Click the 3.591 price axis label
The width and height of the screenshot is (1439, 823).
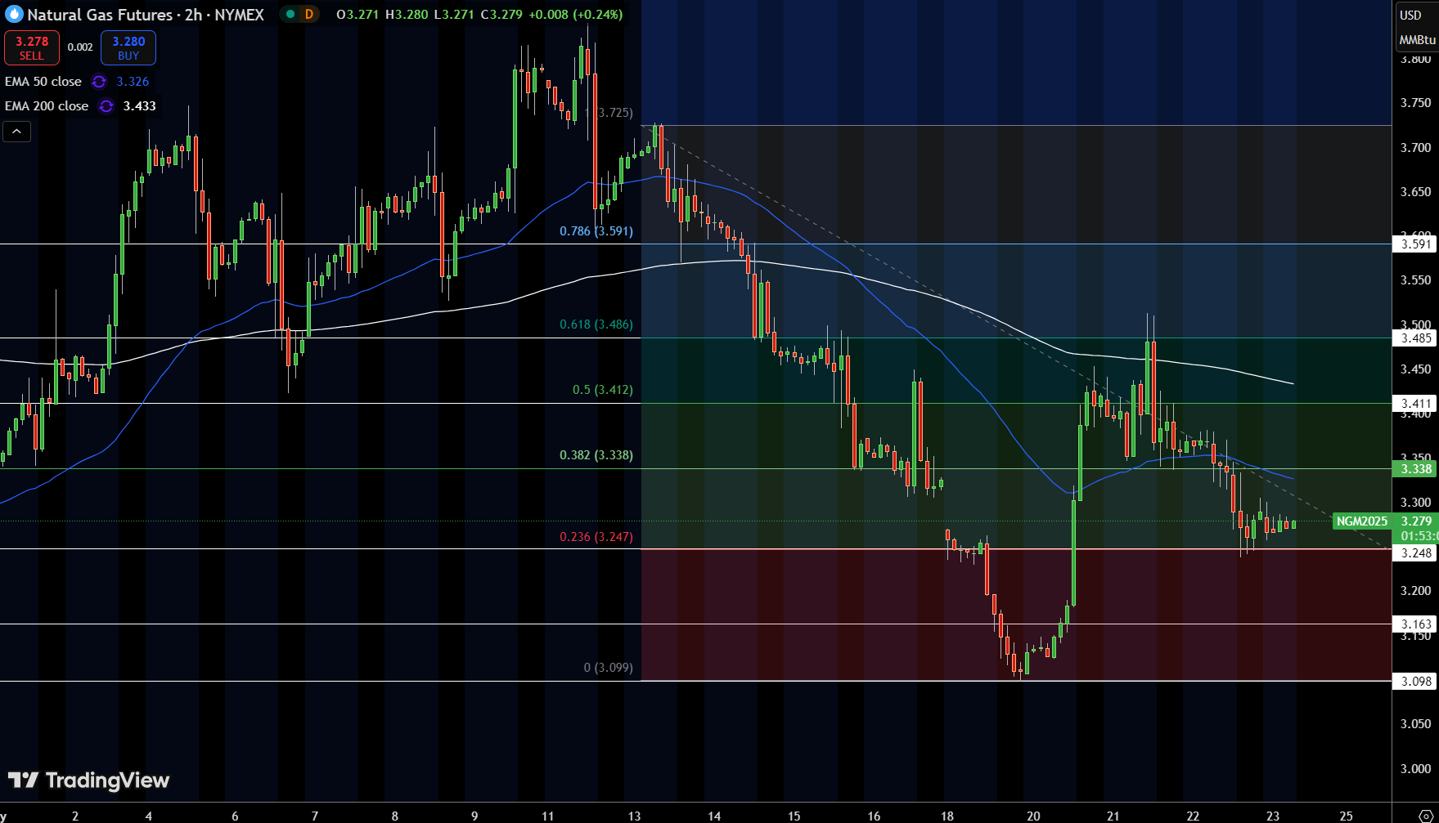(x=1415, y=244)
